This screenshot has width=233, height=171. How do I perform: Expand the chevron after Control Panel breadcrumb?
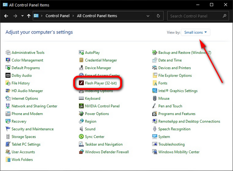click(74, 16)
